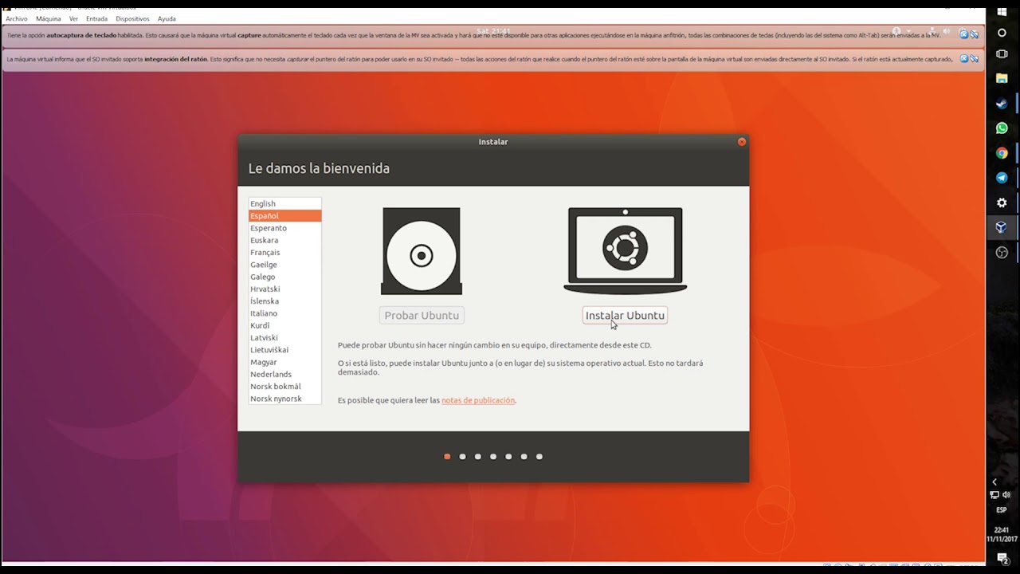The height and width of the screenshot is (574, 1020).
Task: Select Gaeilge in the language list
Action: [x=284, y=265]
